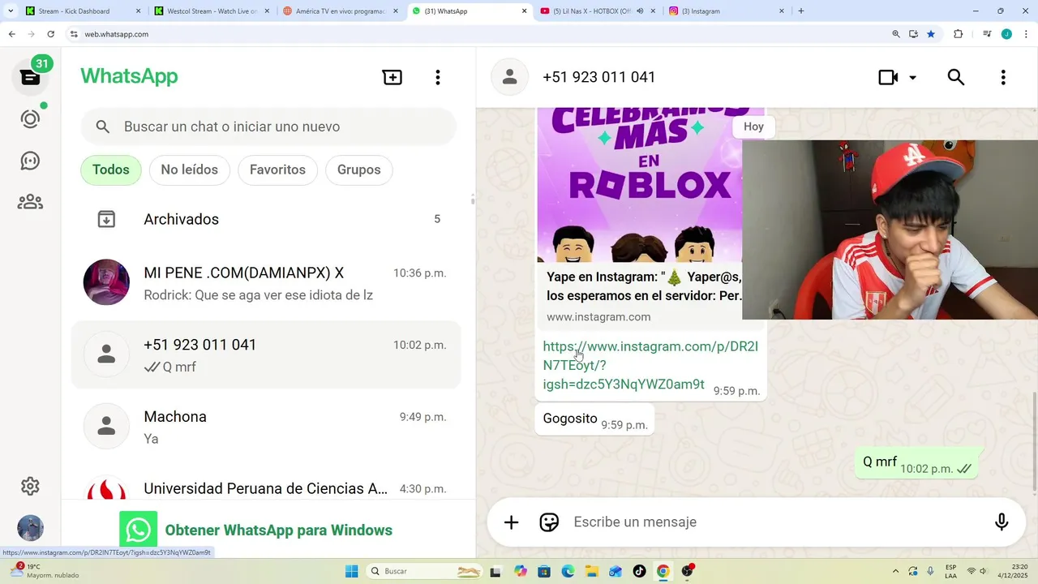Select the Grupos filter
1038x584 pixels.
click(359, 170)
